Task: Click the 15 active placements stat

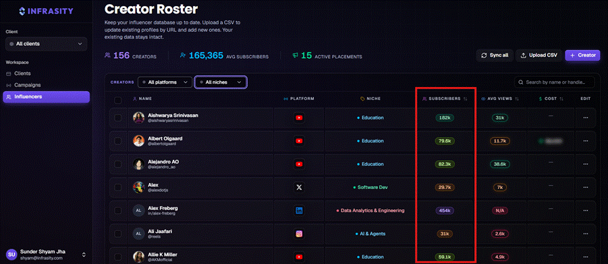Action: 327,56
